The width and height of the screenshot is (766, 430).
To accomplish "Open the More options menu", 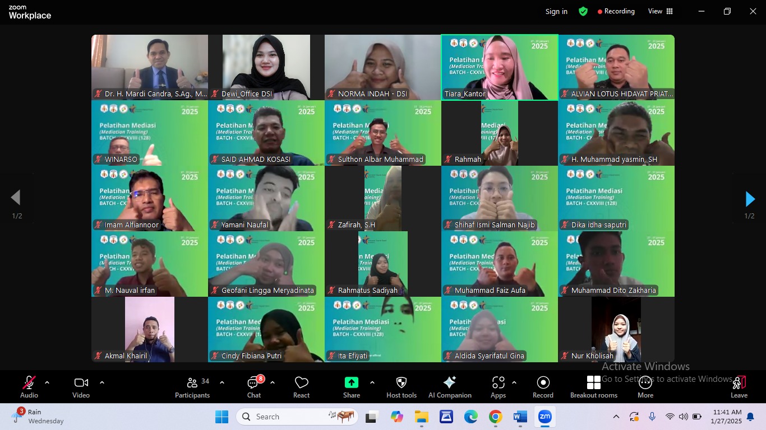I will click(645, 386).
